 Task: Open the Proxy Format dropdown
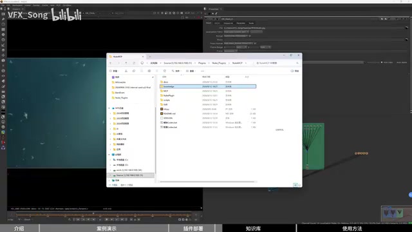(239, 43)
